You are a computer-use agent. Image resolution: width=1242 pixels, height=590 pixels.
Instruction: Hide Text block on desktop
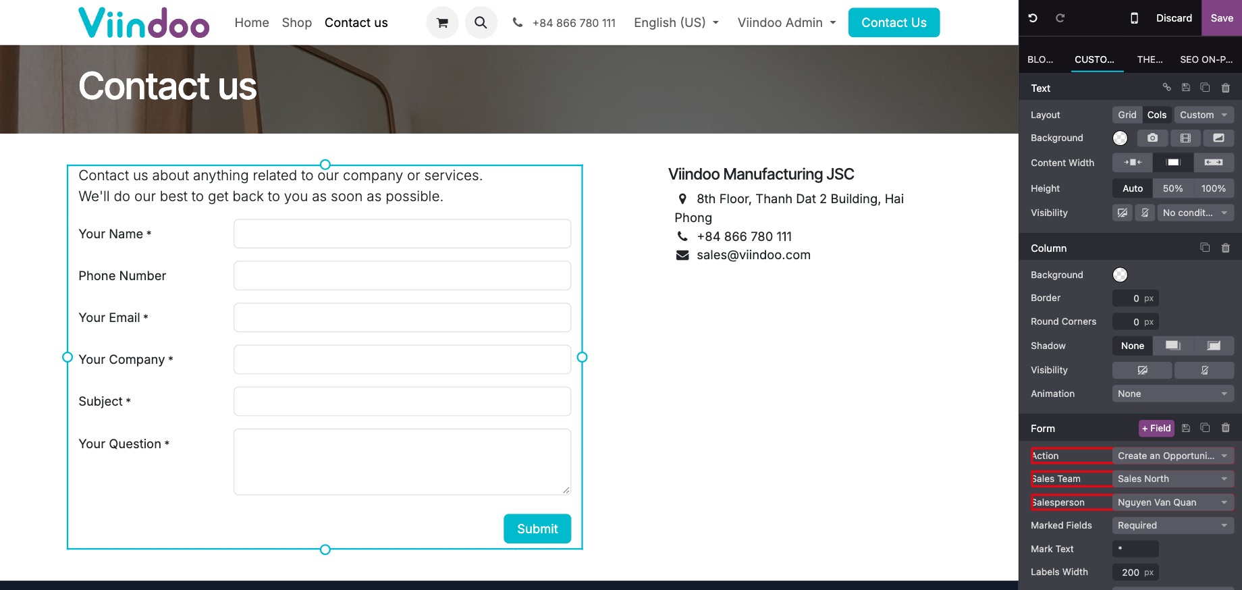point(1123,213)
